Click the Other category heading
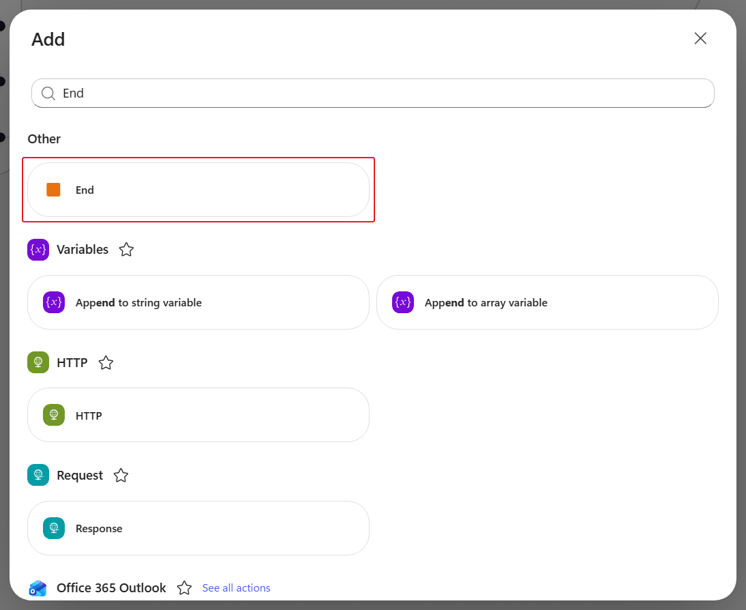Viewport: 746px width, 610px height. [x=44, y=139]
